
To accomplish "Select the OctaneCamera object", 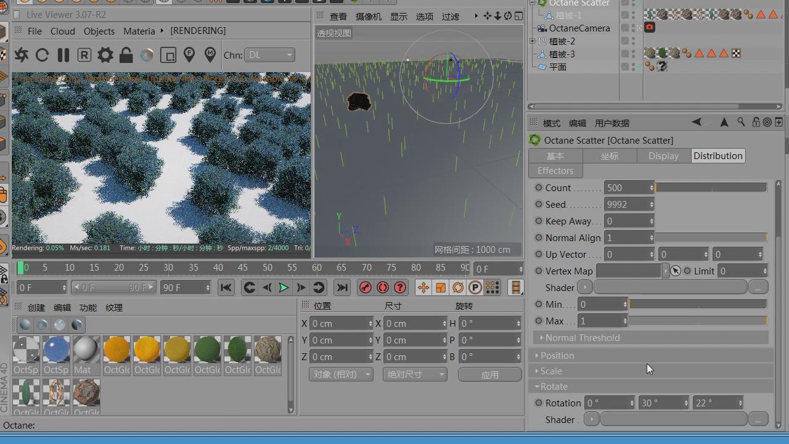I will click(579, 28).
